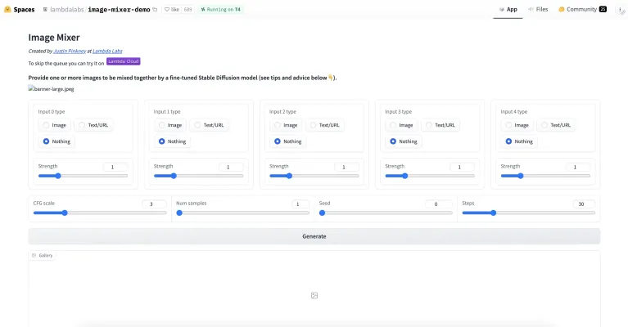628x327 pixels.
Task: Select Text/URL for Input 2 type
Action: tap(325, 125)
